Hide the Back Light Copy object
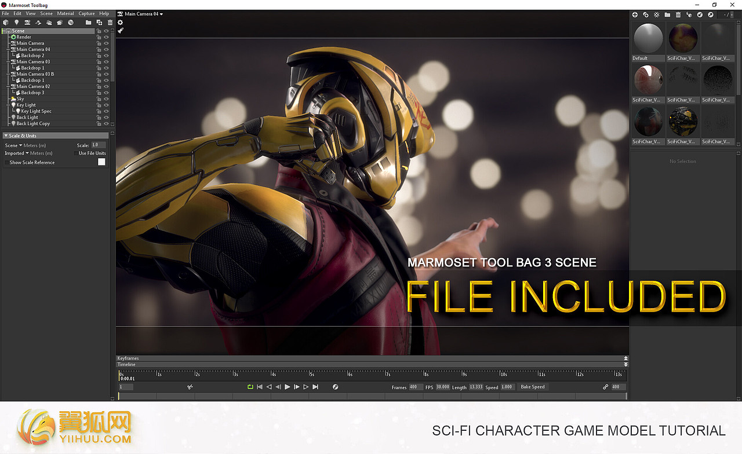The height and width of the screenshot is (454, 742). tap(106, 123)
